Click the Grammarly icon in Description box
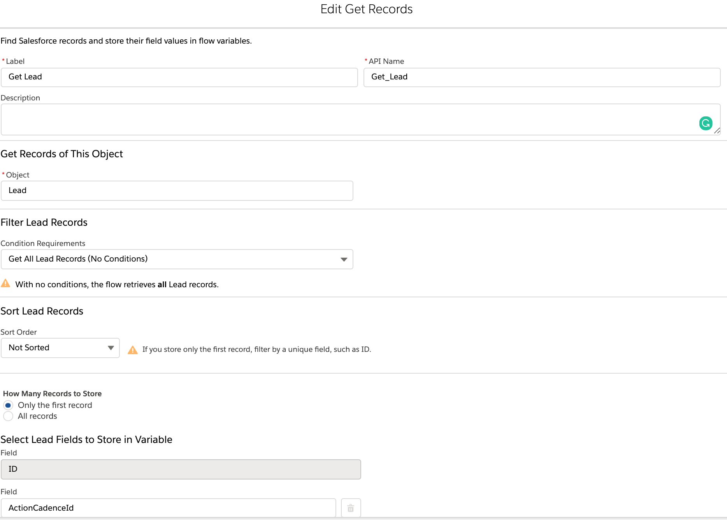This screenshot has width=727, height=520. [x=706, y=123]
